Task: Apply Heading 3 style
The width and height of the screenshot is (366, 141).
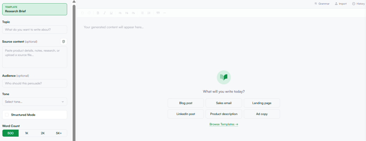Action: click(x=133, y=13)
